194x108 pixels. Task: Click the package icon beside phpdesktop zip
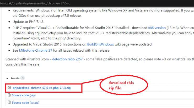[9, 88]
